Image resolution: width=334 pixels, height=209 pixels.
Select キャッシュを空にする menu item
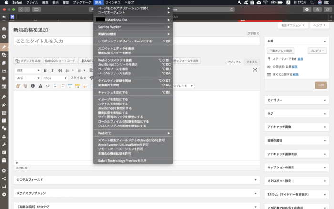pos(133,92)
